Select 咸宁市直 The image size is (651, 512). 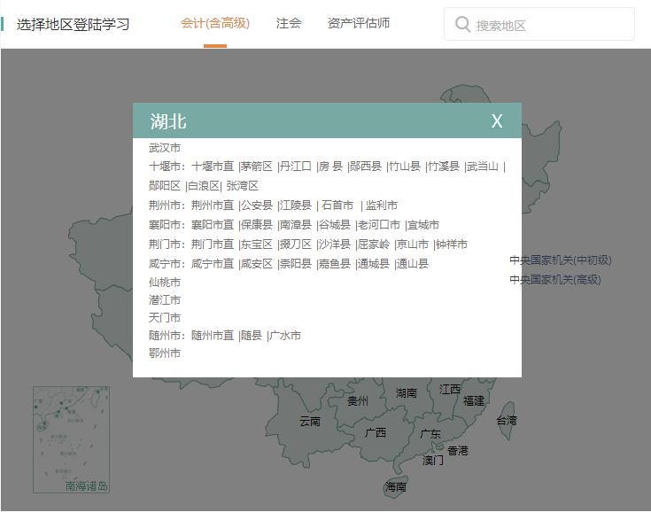[x=213, y=264]
